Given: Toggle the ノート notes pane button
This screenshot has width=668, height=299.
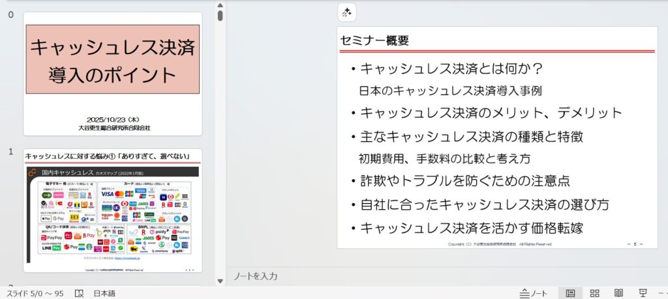Looking at the screenshot, I should (x=534, y=293).
